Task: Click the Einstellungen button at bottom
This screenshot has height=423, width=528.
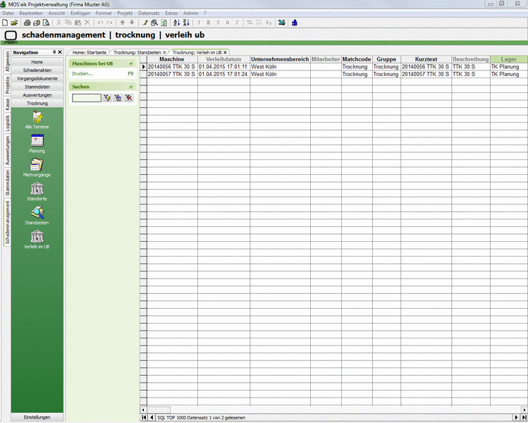Action: (37, 417)
